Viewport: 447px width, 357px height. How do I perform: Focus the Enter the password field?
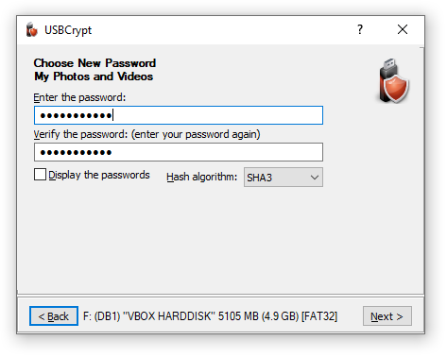click(x=179, y=115)
